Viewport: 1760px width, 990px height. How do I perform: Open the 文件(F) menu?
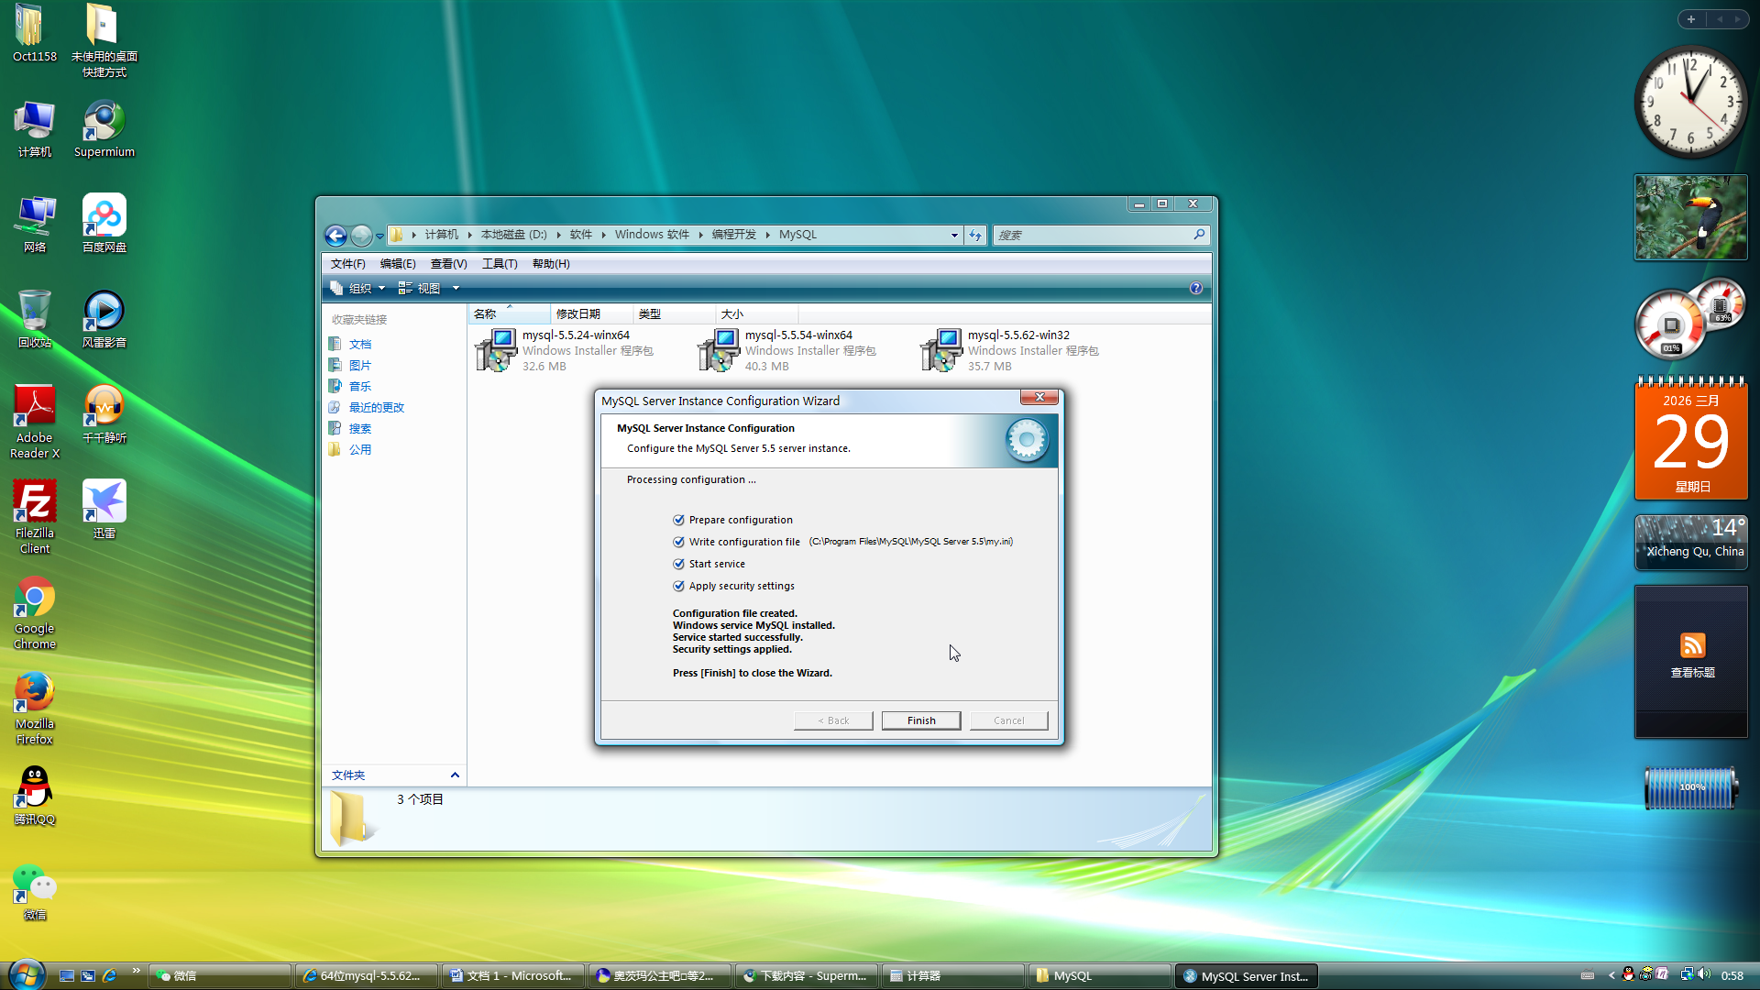coord(347,264)
